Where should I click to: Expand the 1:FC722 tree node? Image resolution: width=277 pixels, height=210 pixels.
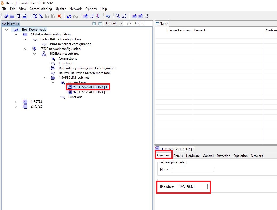tap(16, 102)
